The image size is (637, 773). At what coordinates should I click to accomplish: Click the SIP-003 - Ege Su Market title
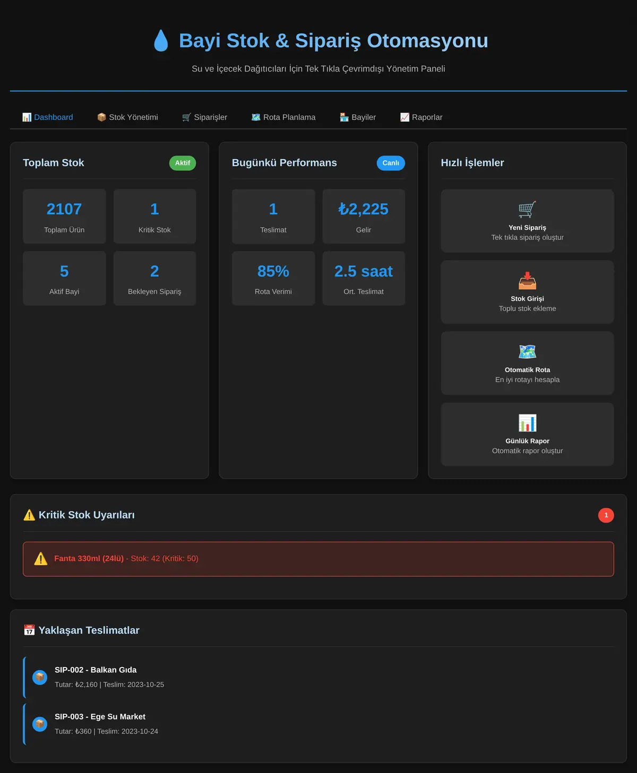(x=100, y=717)
